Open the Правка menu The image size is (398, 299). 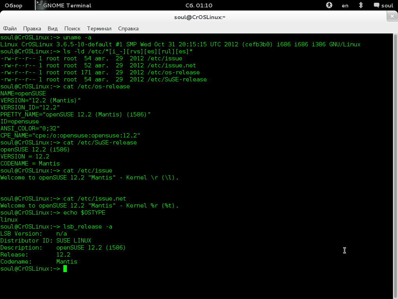[32, 28]
